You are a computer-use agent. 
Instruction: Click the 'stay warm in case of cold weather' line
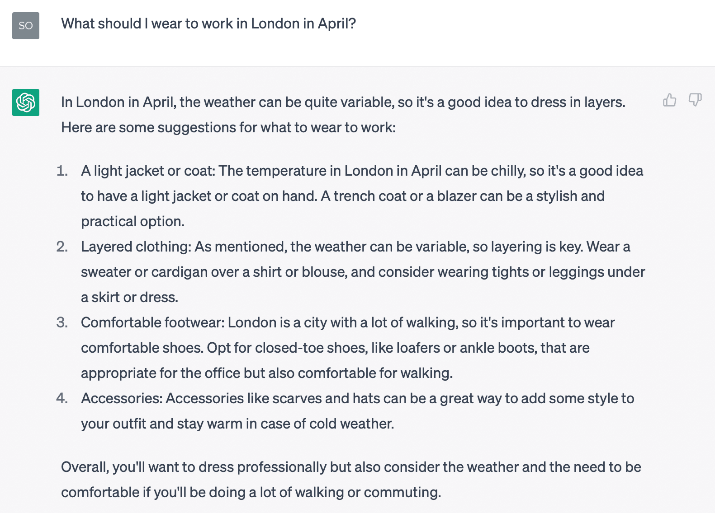click(237, 424)
